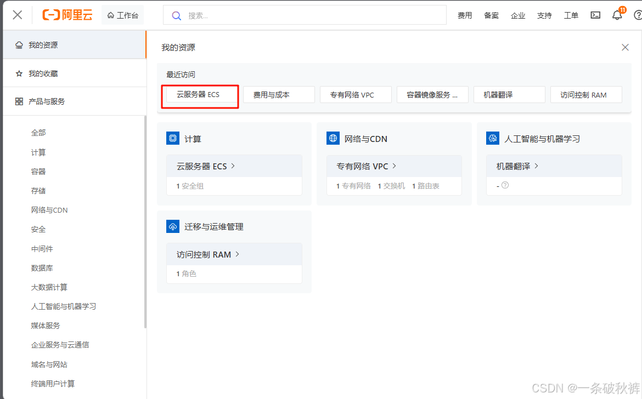The height and width of the screenshot is (399, 642).
Task: Open the 1 专有网络 link
Action: click(353, 186)
